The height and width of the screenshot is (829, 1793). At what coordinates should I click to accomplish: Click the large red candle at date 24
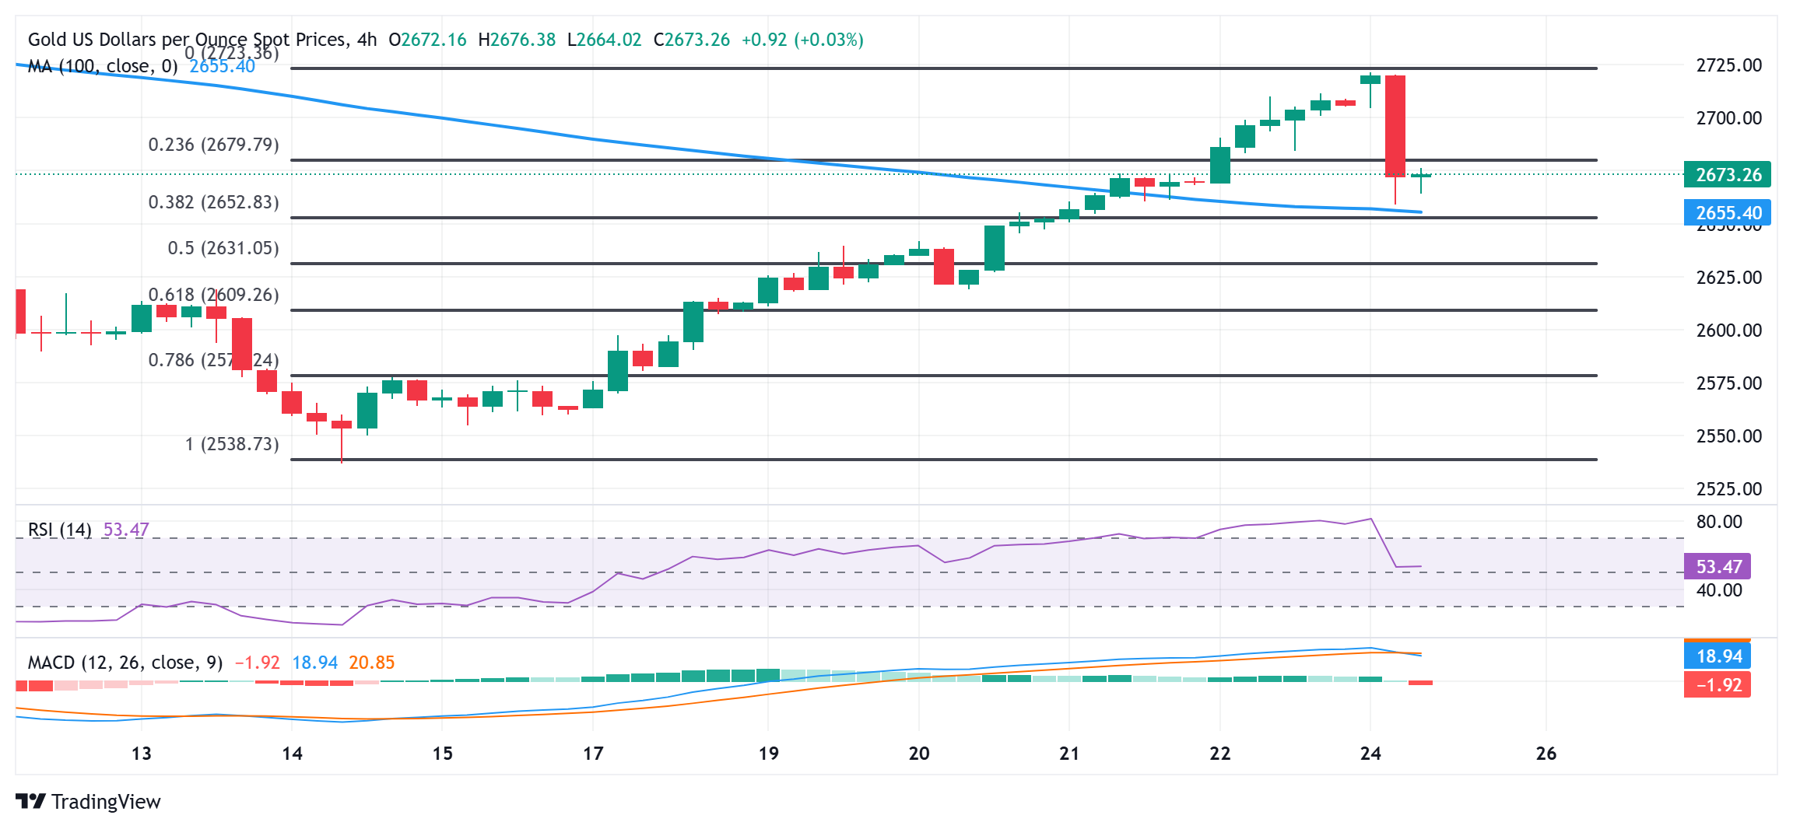point(1395,126)
